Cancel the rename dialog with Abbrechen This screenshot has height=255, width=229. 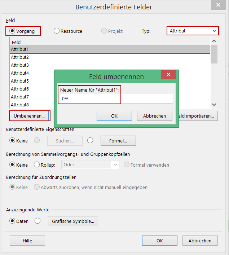click(154, 116)
